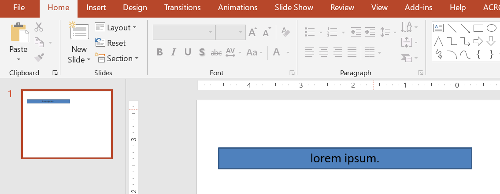Select the Rectangle shape
Viewport: 500px width, 194px height.
coord(478,28)
